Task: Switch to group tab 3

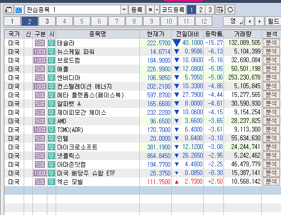Action: coord(47,21)
